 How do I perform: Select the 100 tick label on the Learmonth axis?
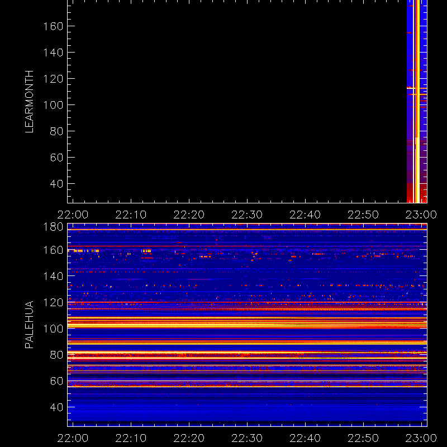53,105
